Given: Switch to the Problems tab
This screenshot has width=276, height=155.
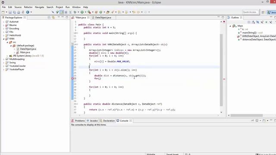Looking at the screenshot, I should tap(78, 121).
